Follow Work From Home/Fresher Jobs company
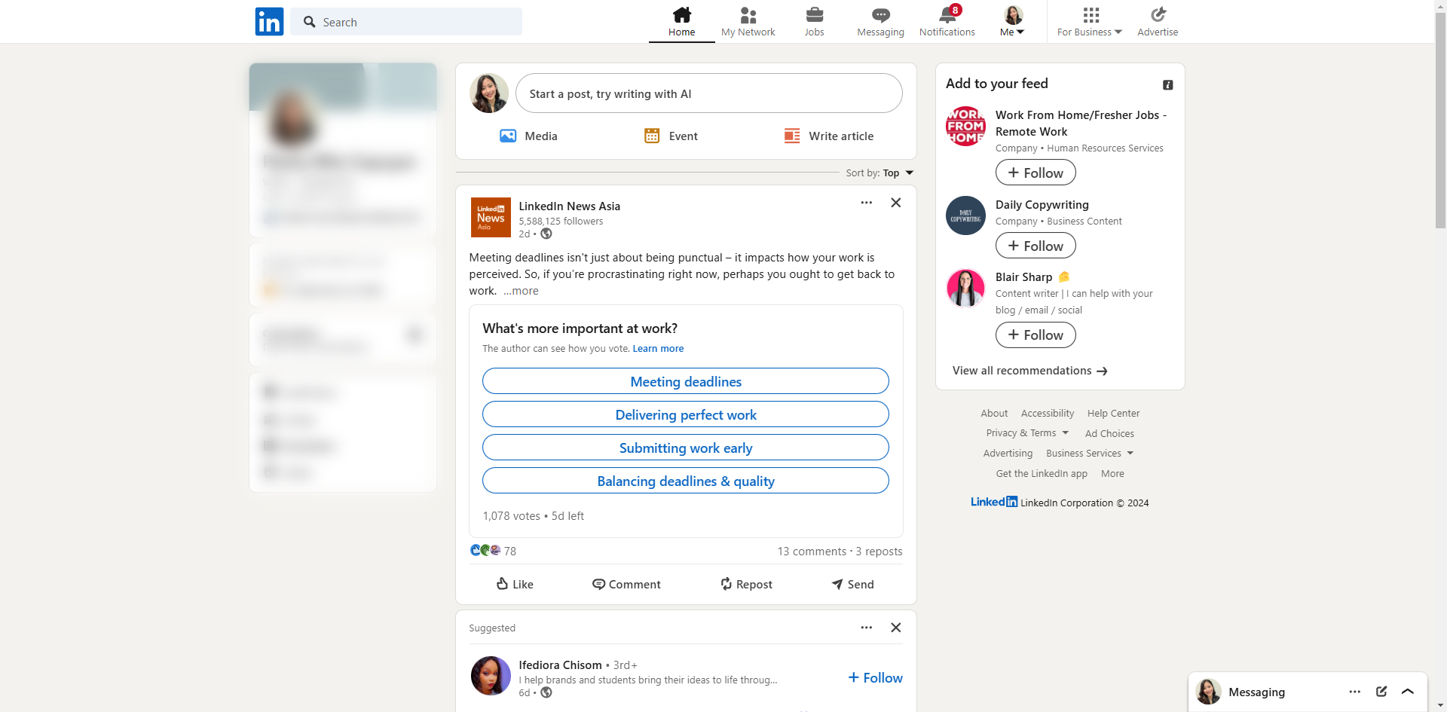This screenshot has width=1447, height=712. (1036, 173)
